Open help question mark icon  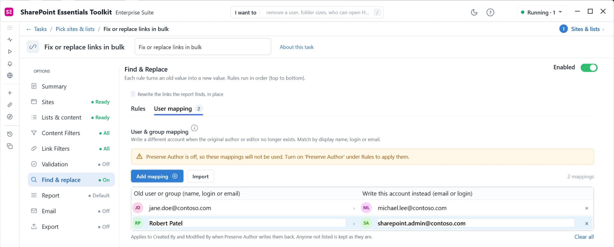point(490,12)
